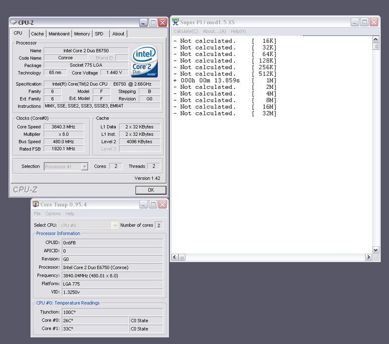Screen dimensions: 389x344
Task: Expand the Processor #1 selection dropdown
Action: point(85,167)
